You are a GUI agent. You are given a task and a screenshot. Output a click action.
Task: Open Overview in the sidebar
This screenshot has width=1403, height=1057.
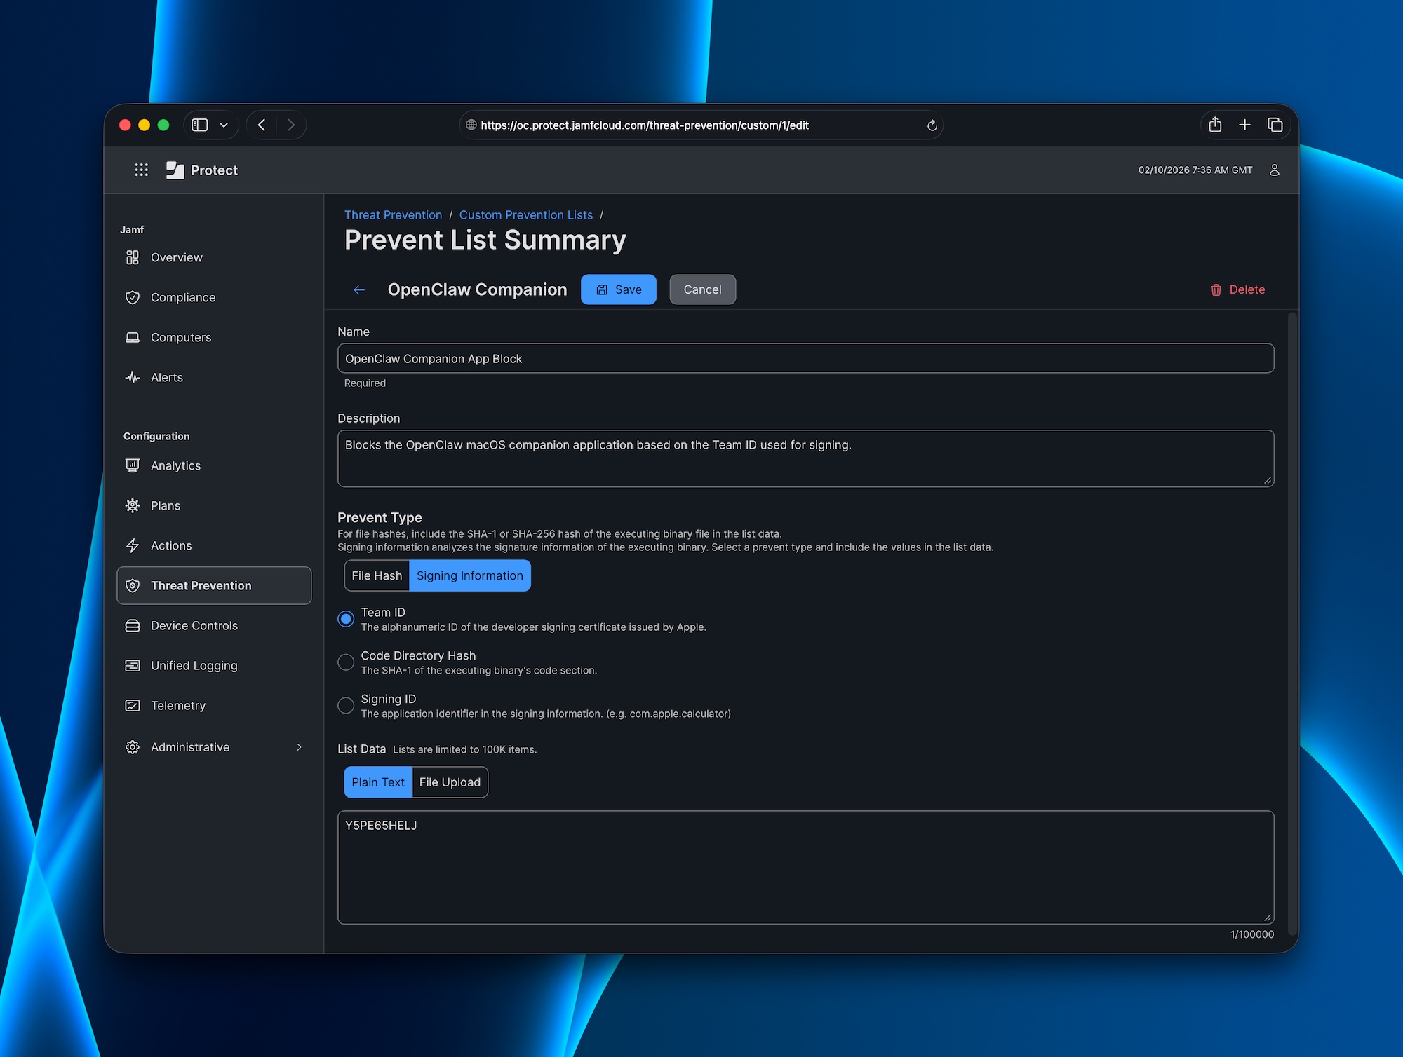pos(214,257)
